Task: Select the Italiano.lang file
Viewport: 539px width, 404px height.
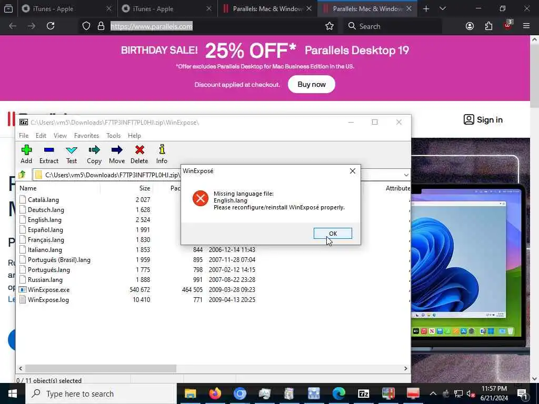Action: click(x=45, y=249)
